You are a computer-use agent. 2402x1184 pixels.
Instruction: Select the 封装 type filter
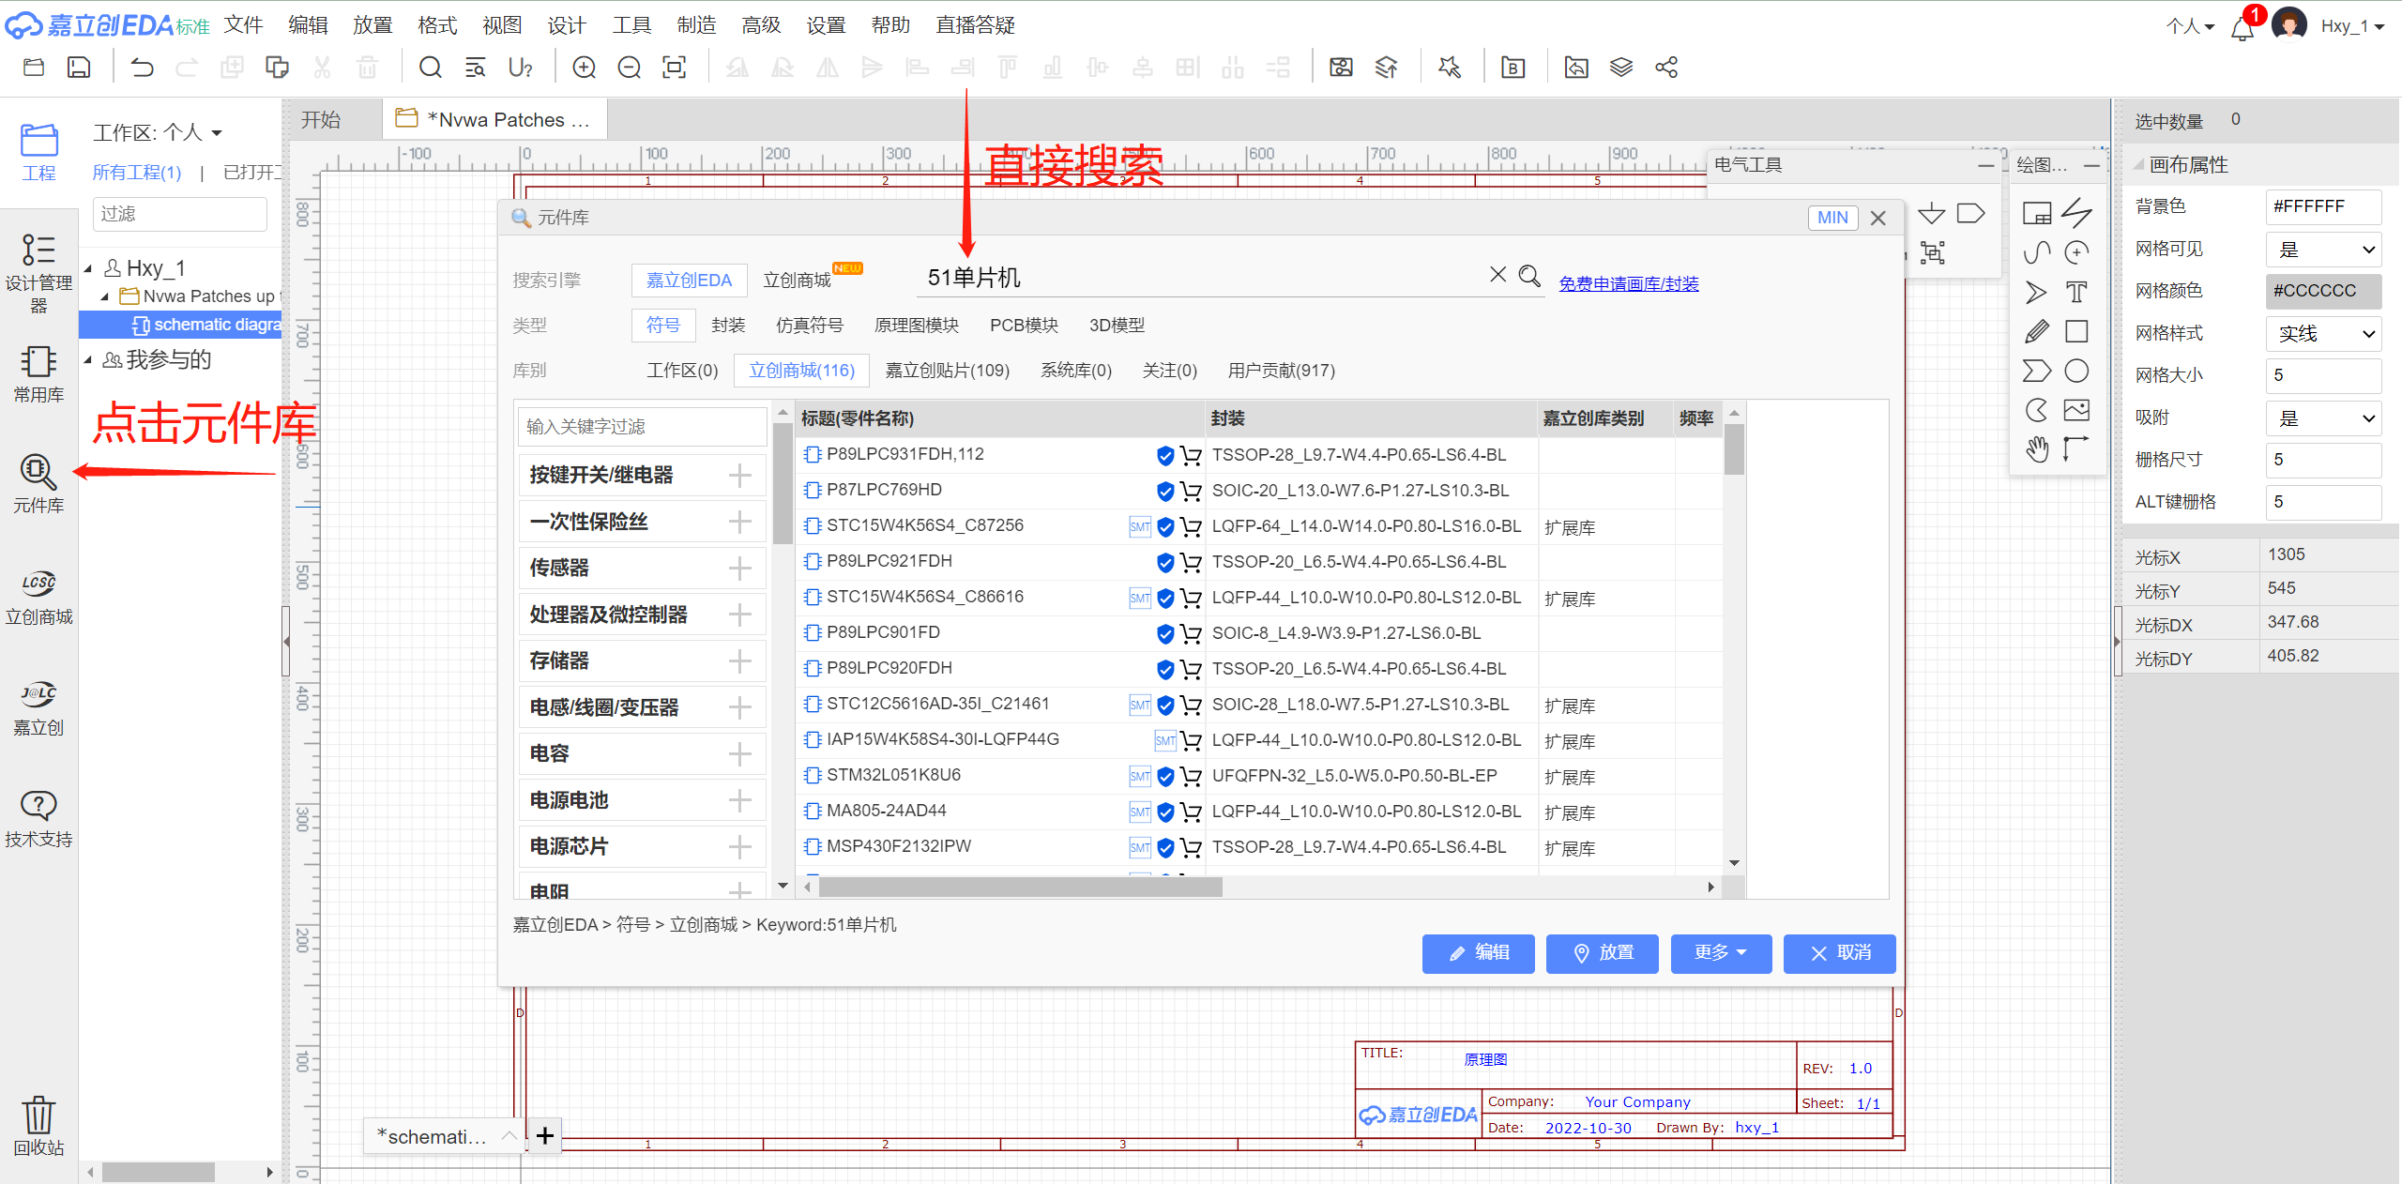[727, 326]
